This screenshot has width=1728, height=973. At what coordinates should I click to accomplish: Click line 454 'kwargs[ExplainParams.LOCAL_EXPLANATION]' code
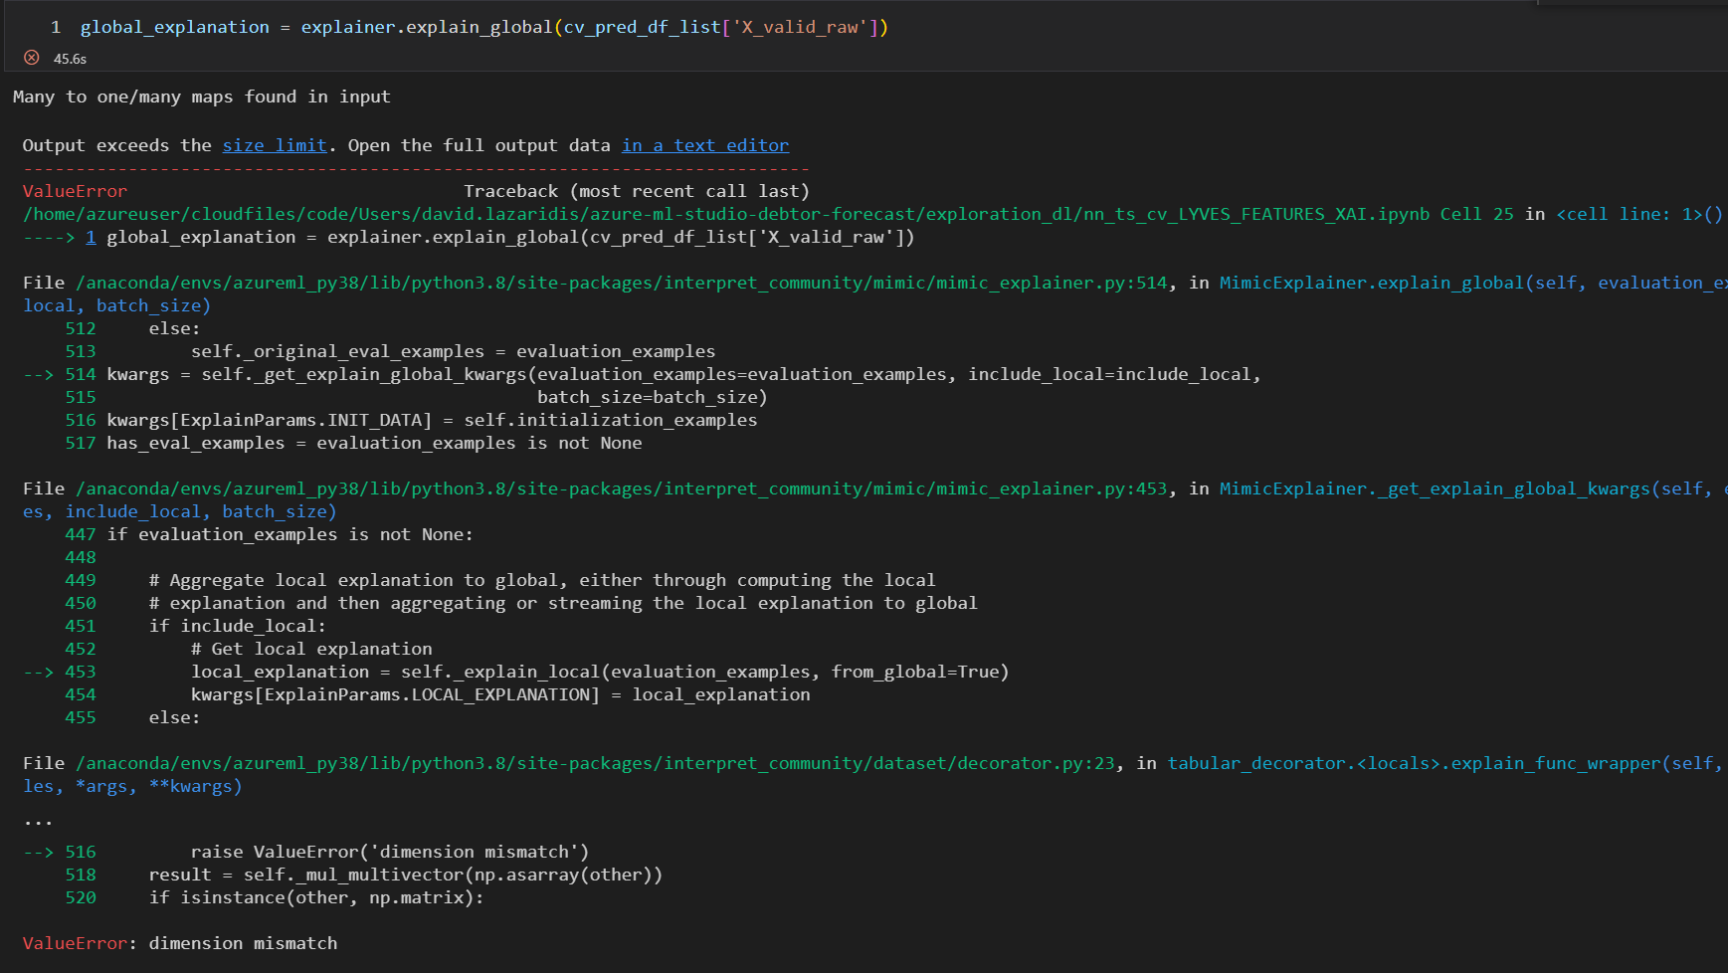(500, 694)
